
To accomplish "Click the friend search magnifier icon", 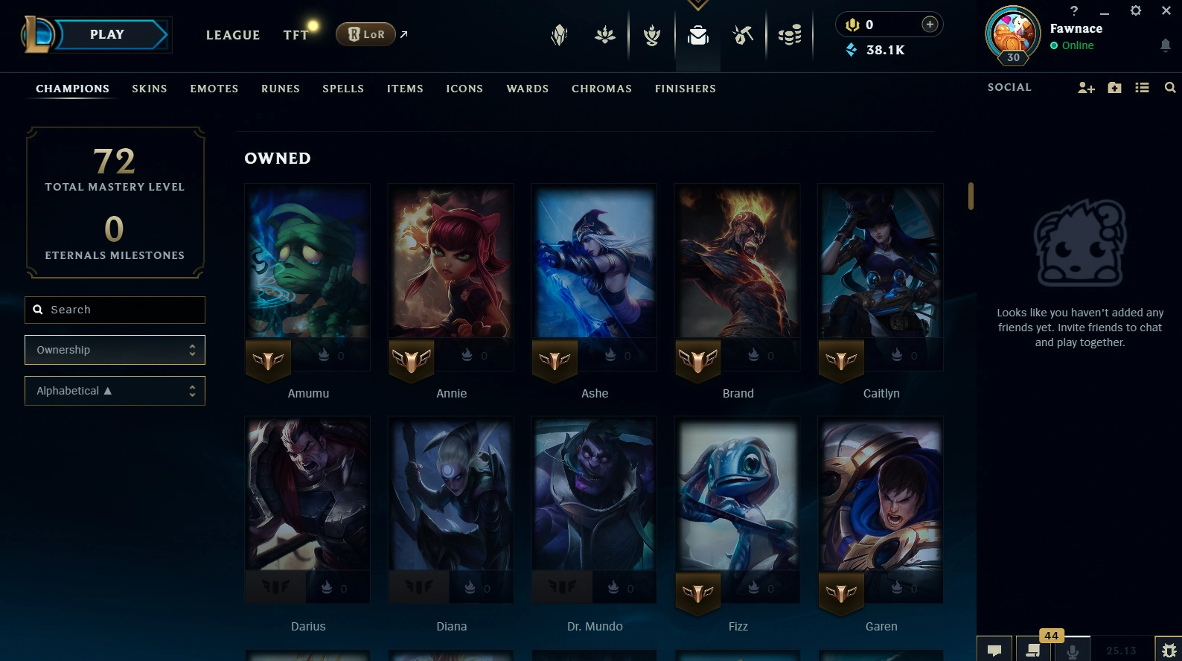I will [x=1170, y=88].
